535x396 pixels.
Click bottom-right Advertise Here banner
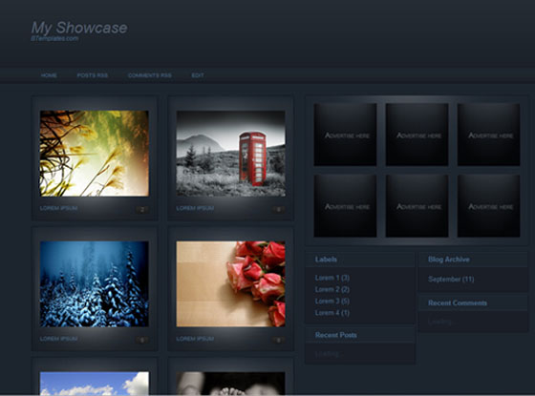pyautogui.click(x=488, y=206)
